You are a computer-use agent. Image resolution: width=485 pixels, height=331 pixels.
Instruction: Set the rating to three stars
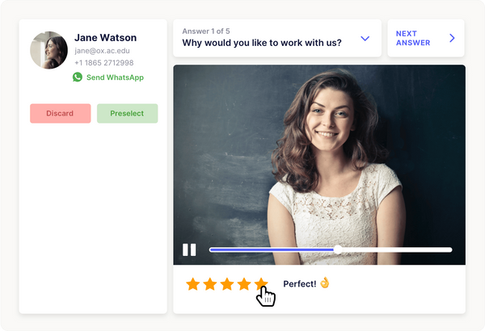tap(226, 284)
